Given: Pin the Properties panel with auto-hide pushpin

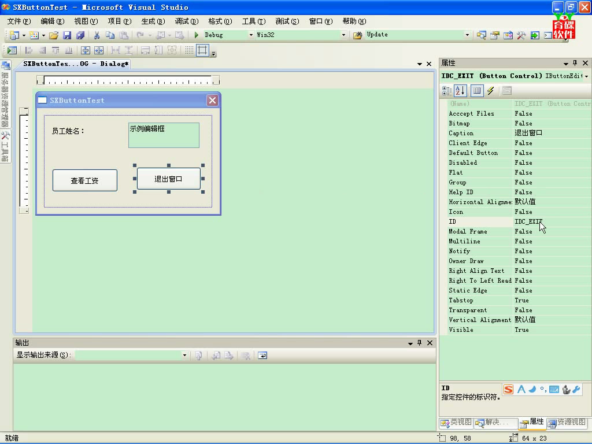Looking at the screenshot, I should point(575,63).
